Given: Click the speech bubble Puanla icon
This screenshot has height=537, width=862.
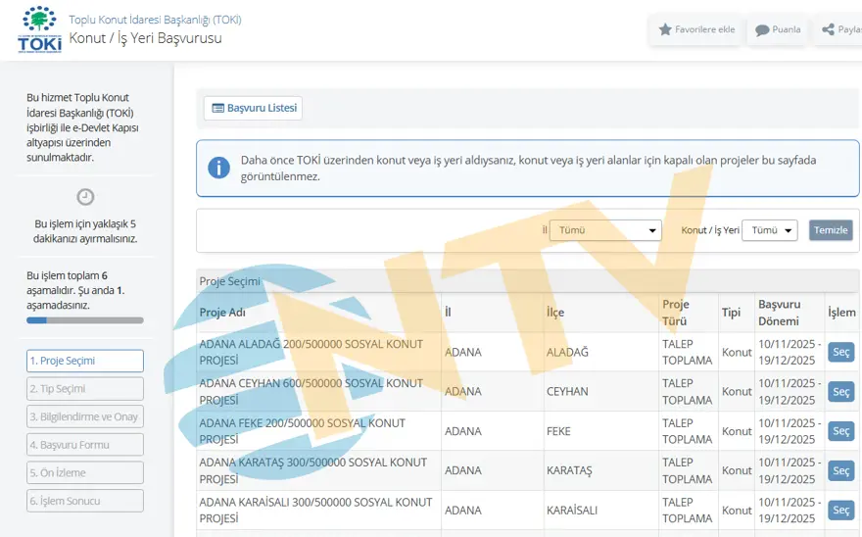Looking at the screenshot, I should [762, 30].
